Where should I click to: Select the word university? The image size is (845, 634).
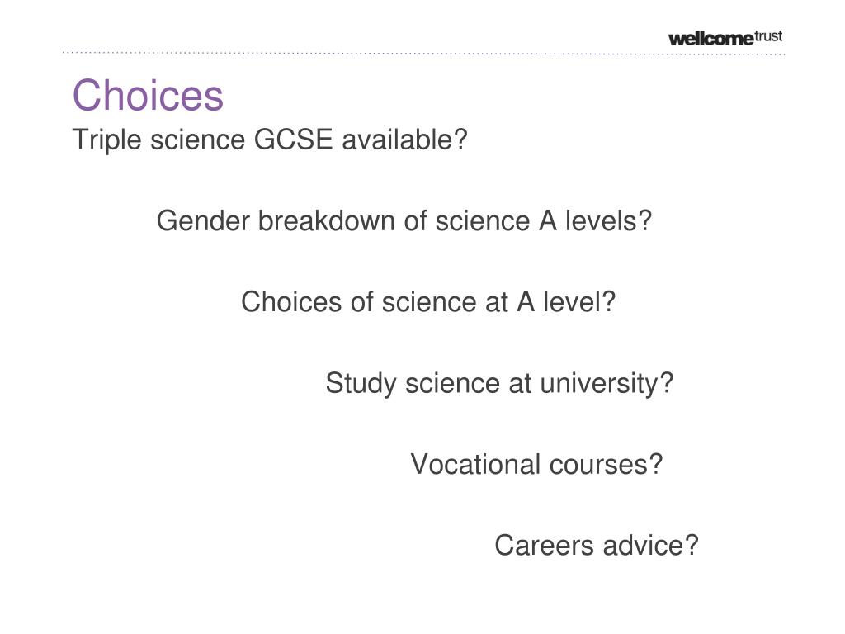click(x=599, y=385)
